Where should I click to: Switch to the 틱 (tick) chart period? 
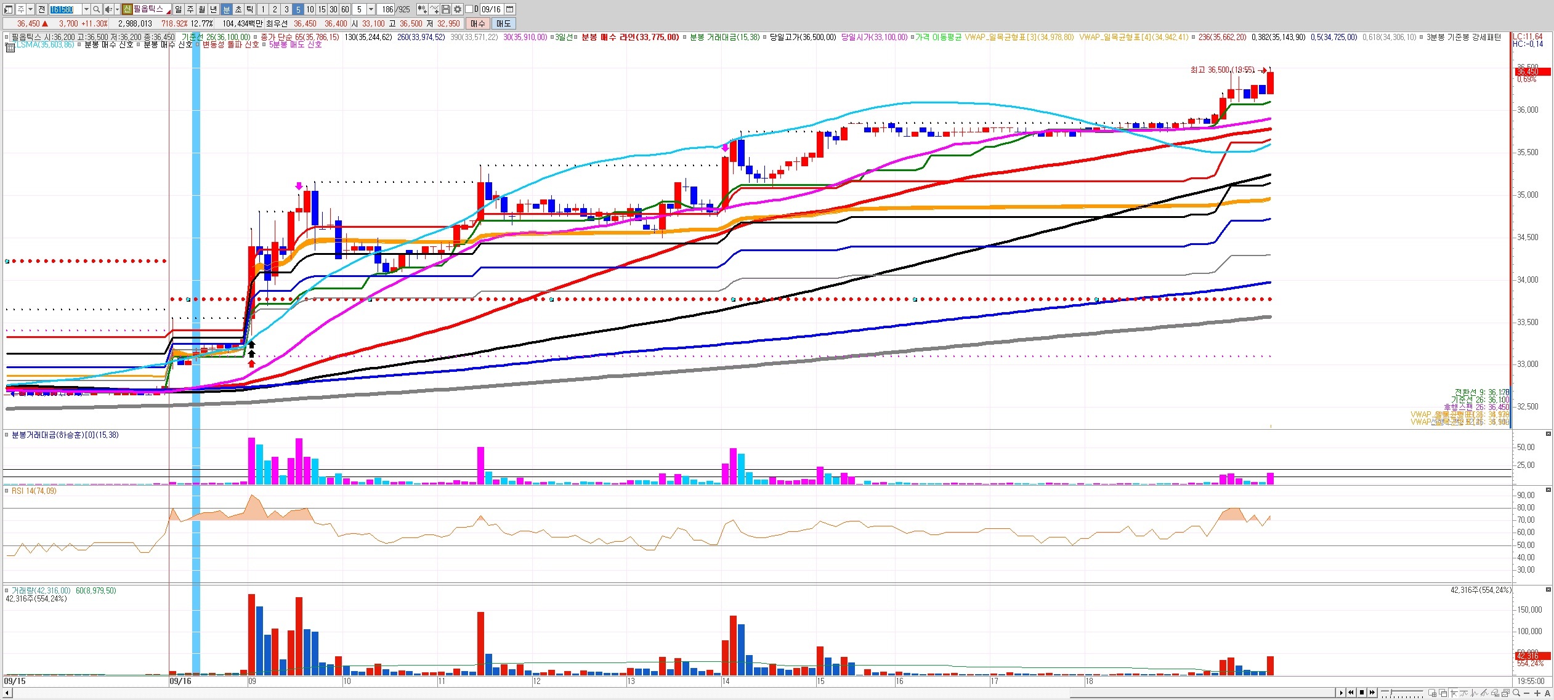click(x=250, y=9)
